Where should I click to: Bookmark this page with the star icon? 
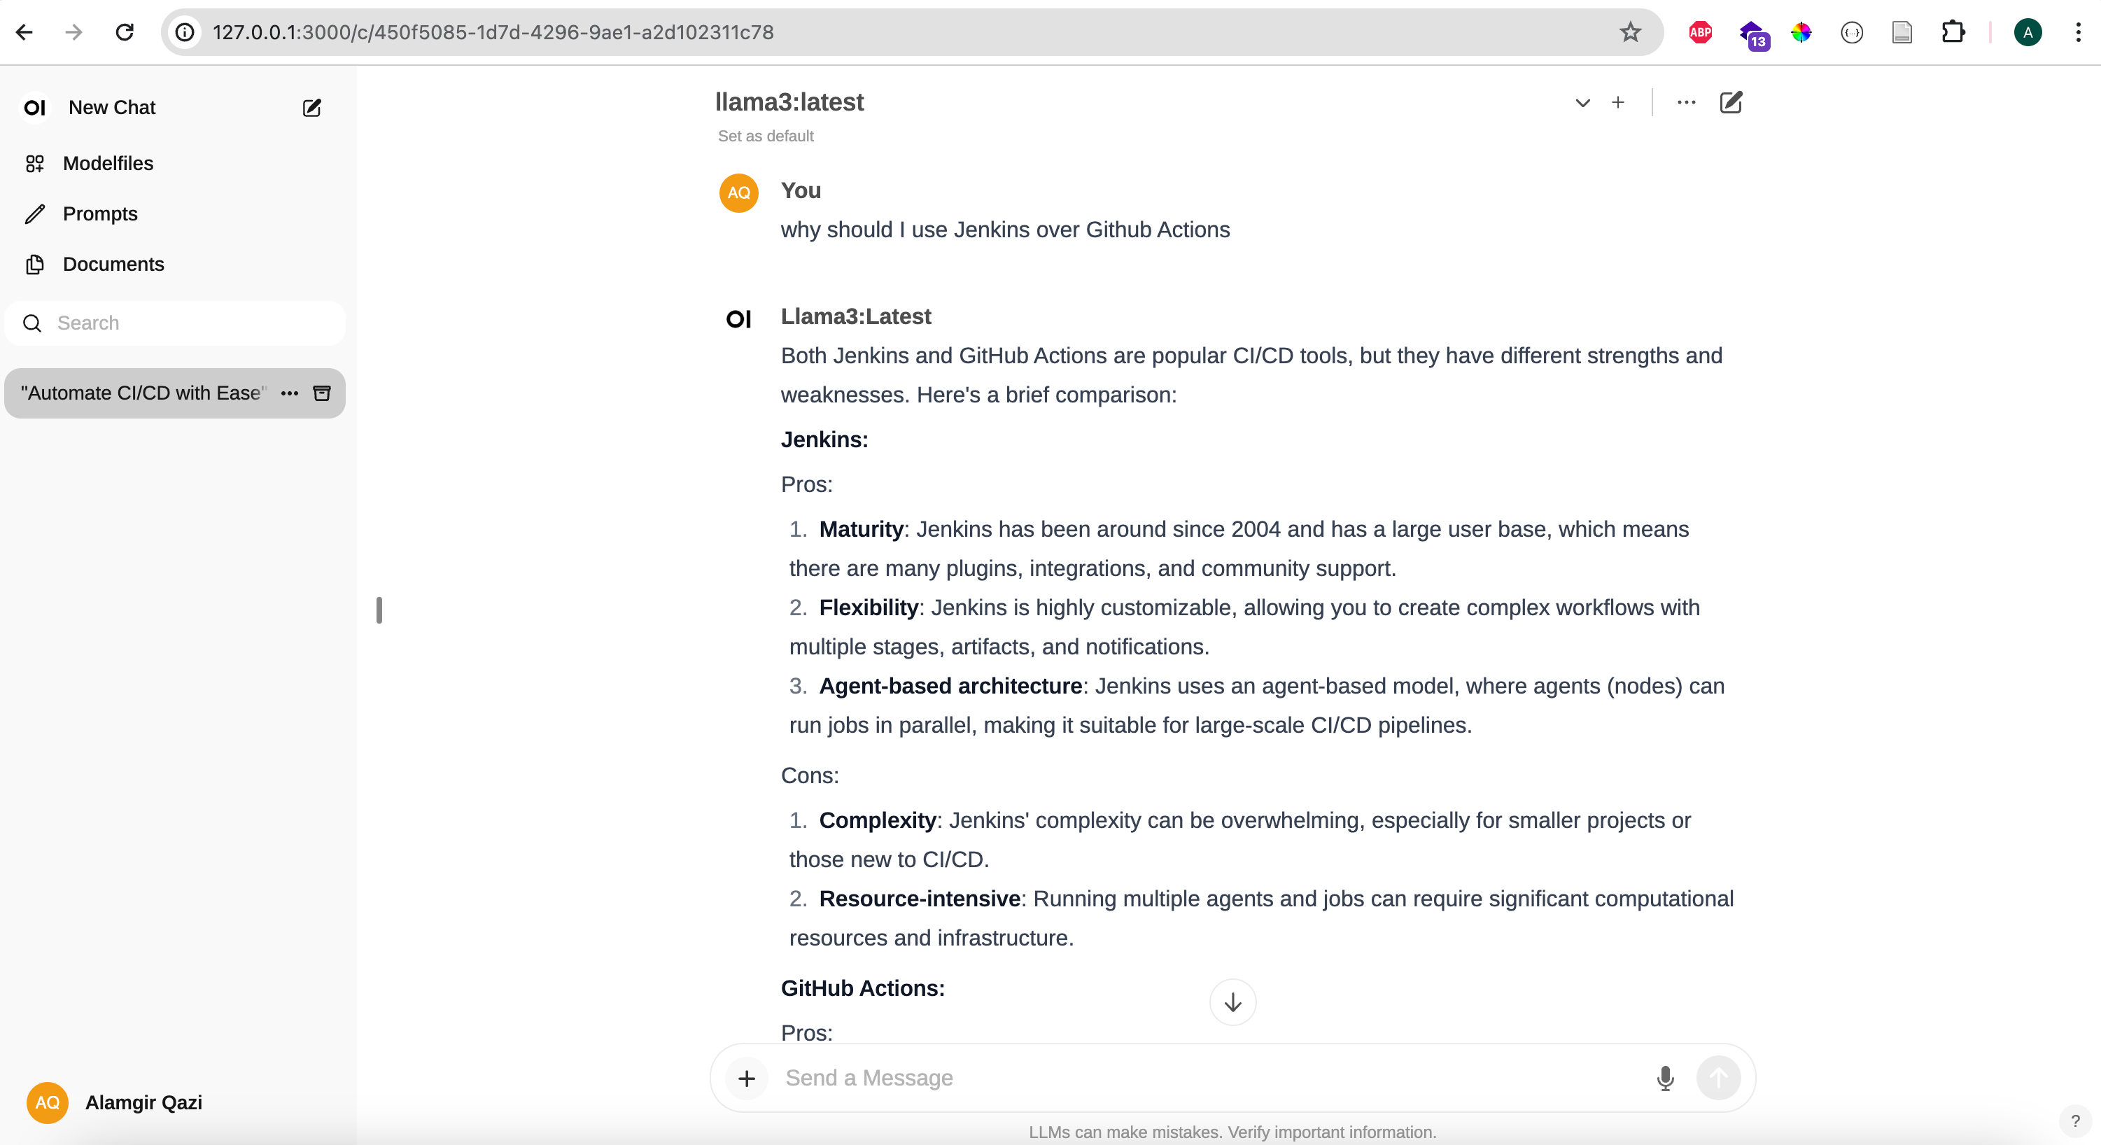pos(1629,33)
